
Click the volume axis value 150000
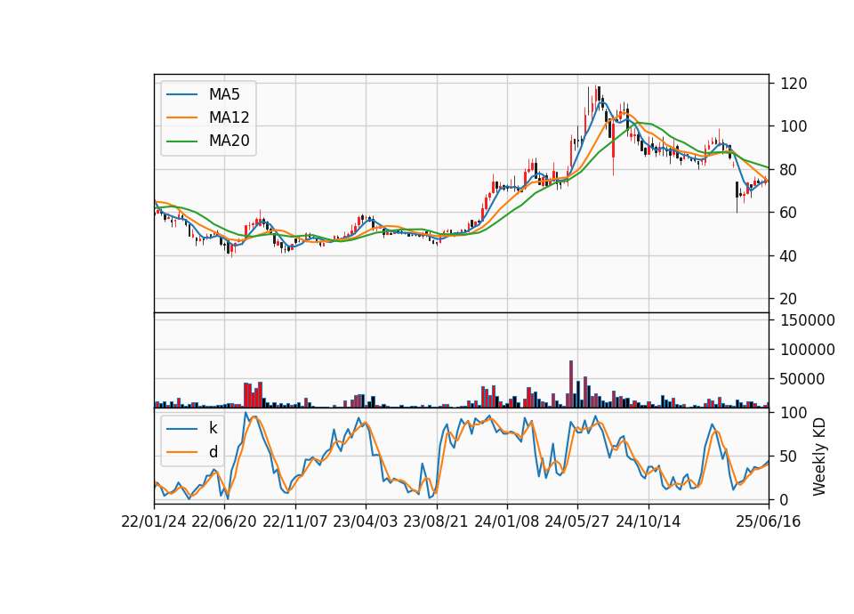(x=807, y=319)
